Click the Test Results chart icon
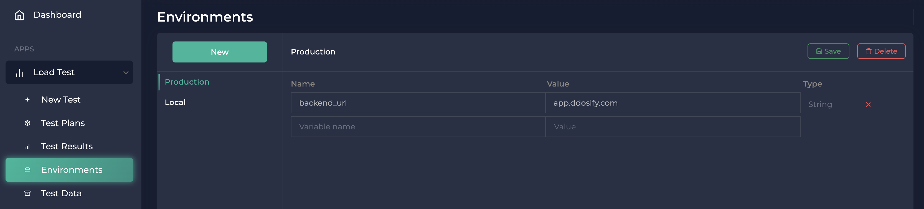Screen dimensions: 924x209 (28, 146)
